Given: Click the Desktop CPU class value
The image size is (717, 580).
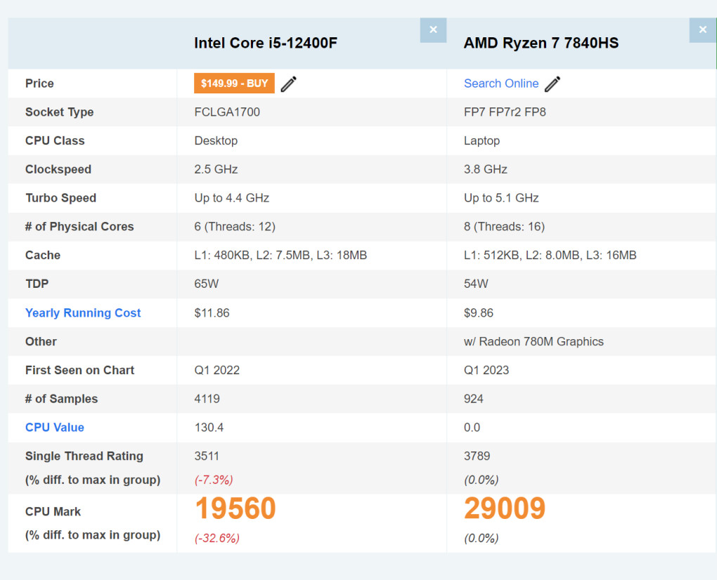Looking at the screenshot, I should click(216, 140).
